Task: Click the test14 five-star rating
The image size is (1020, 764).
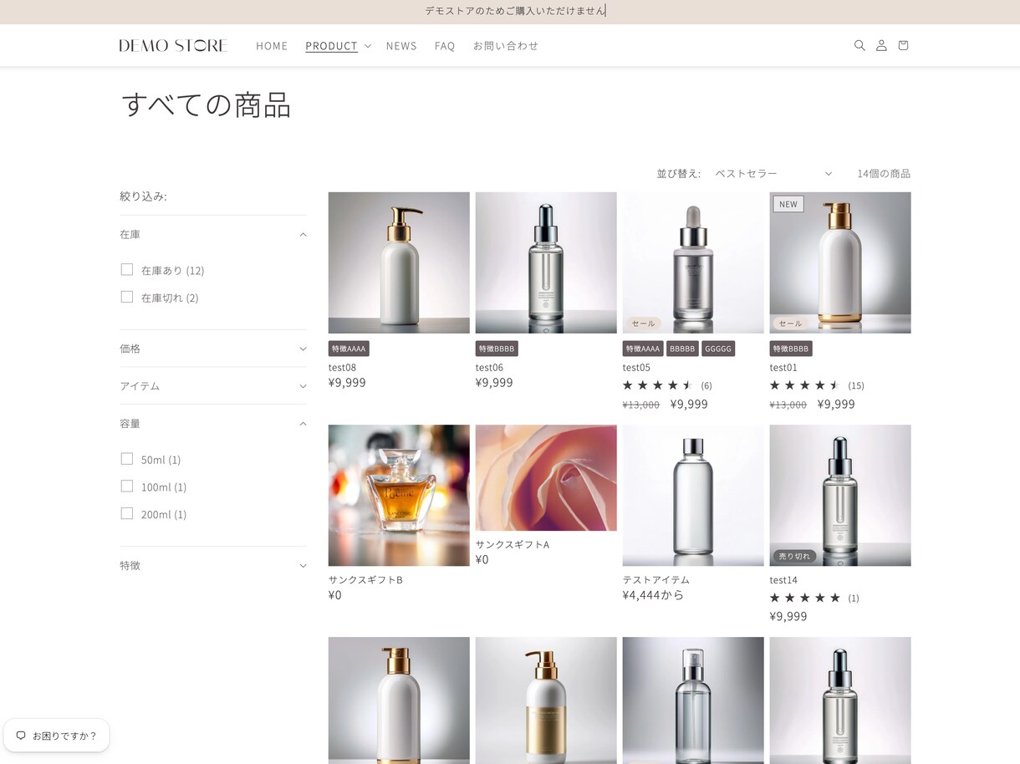Action: pos(805,598)
